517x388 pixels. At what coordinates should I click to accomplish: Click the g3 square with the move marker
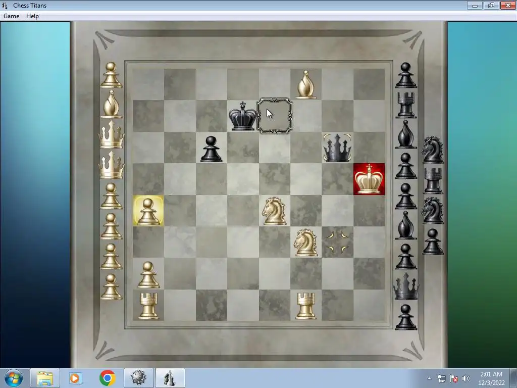tap(337, 243)
